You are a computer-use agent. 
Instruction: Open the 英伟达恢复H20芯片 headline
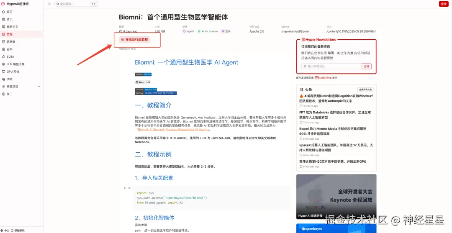(333, 161)
